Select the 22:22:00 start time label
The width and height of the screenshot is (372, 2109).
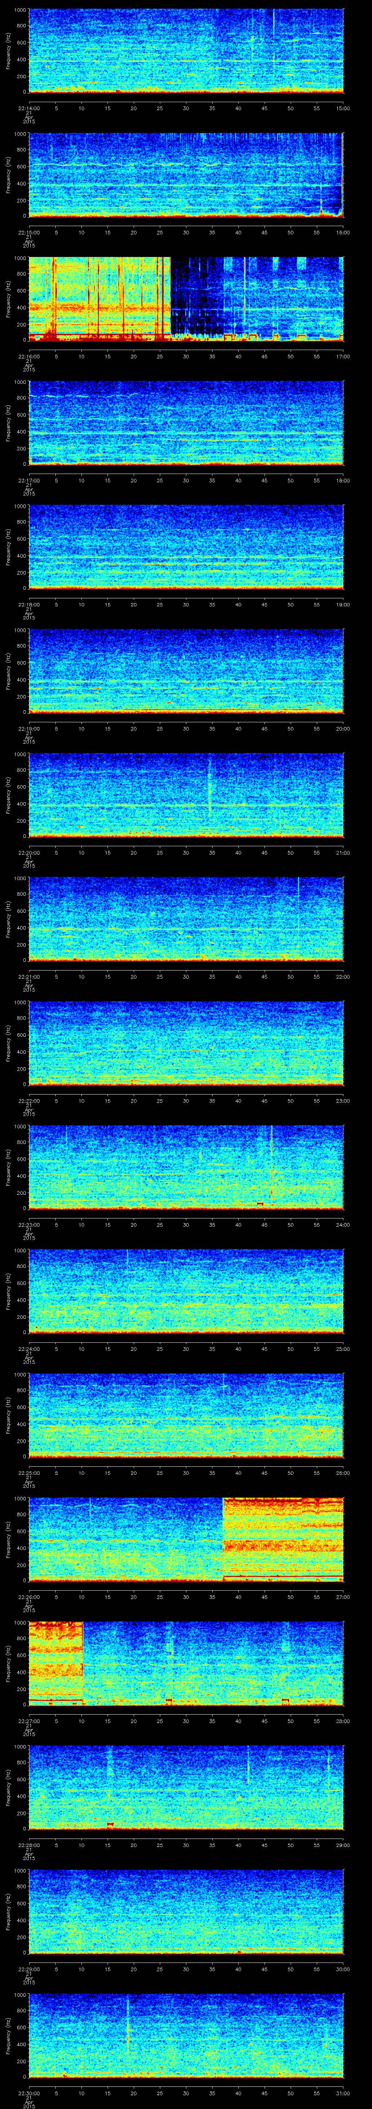(29, 1100)
